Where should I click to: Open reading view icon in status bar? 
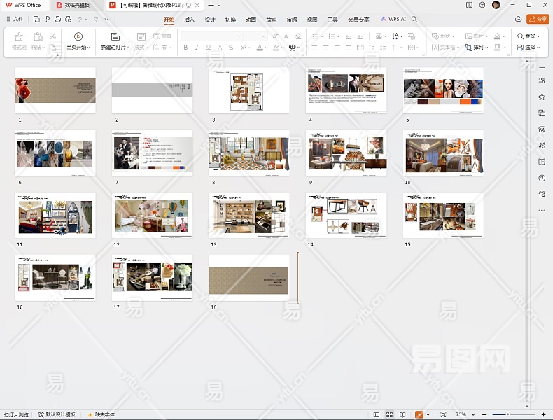point(403,415)
